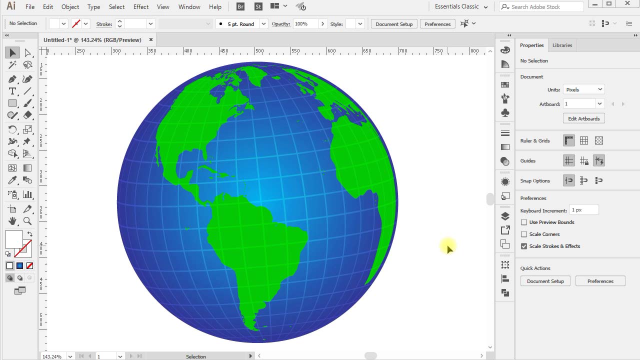
Task: Click the Document Setup button
Action: (x=545, y=281)
